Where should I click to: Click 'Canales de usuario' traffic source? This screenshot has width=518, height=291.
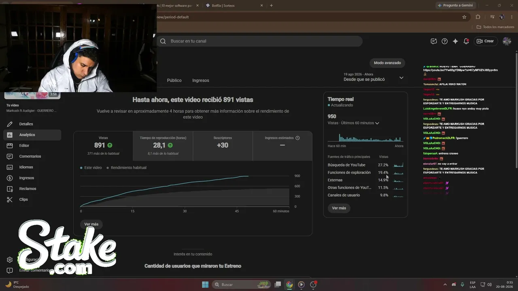coord(344,195)
